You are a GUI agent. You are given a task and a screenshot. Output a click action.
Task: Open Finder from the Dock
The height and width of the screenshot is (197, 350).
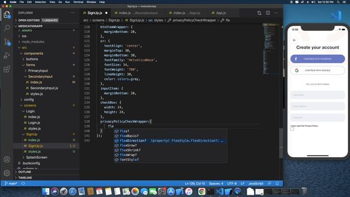[46, 192]
